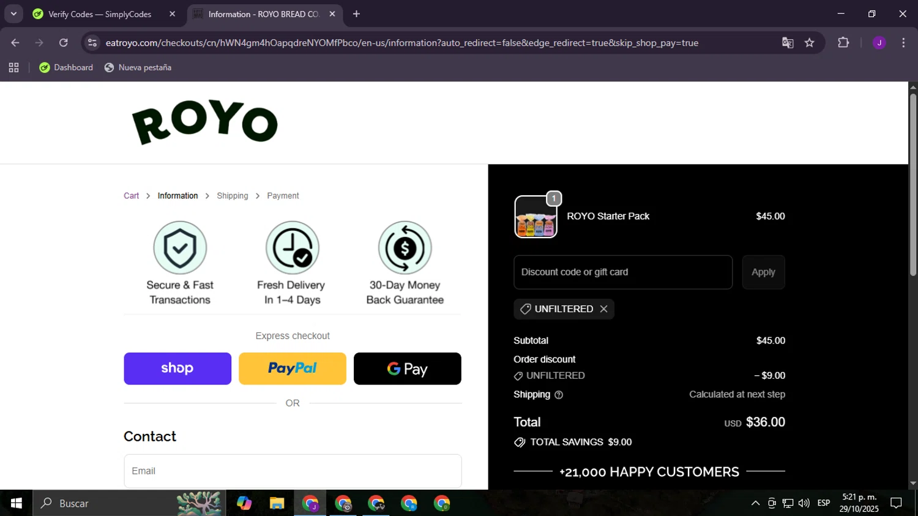The image size is (918, 516).
Task: Select the Shipping breadcrumb step
Action: [233, 196]
